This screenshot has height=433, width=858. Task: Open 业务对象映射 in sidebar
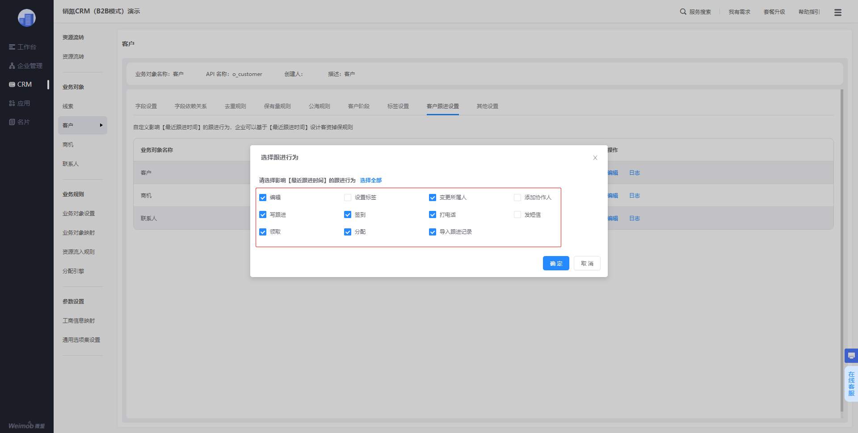[79, 233]
